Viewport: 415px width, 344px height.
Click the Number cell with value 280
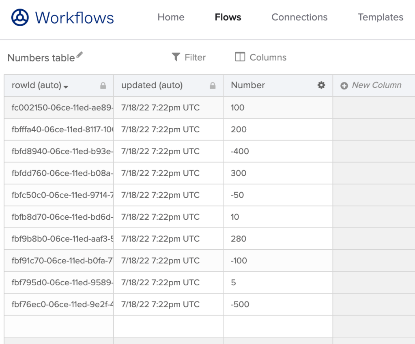[278, 239]
